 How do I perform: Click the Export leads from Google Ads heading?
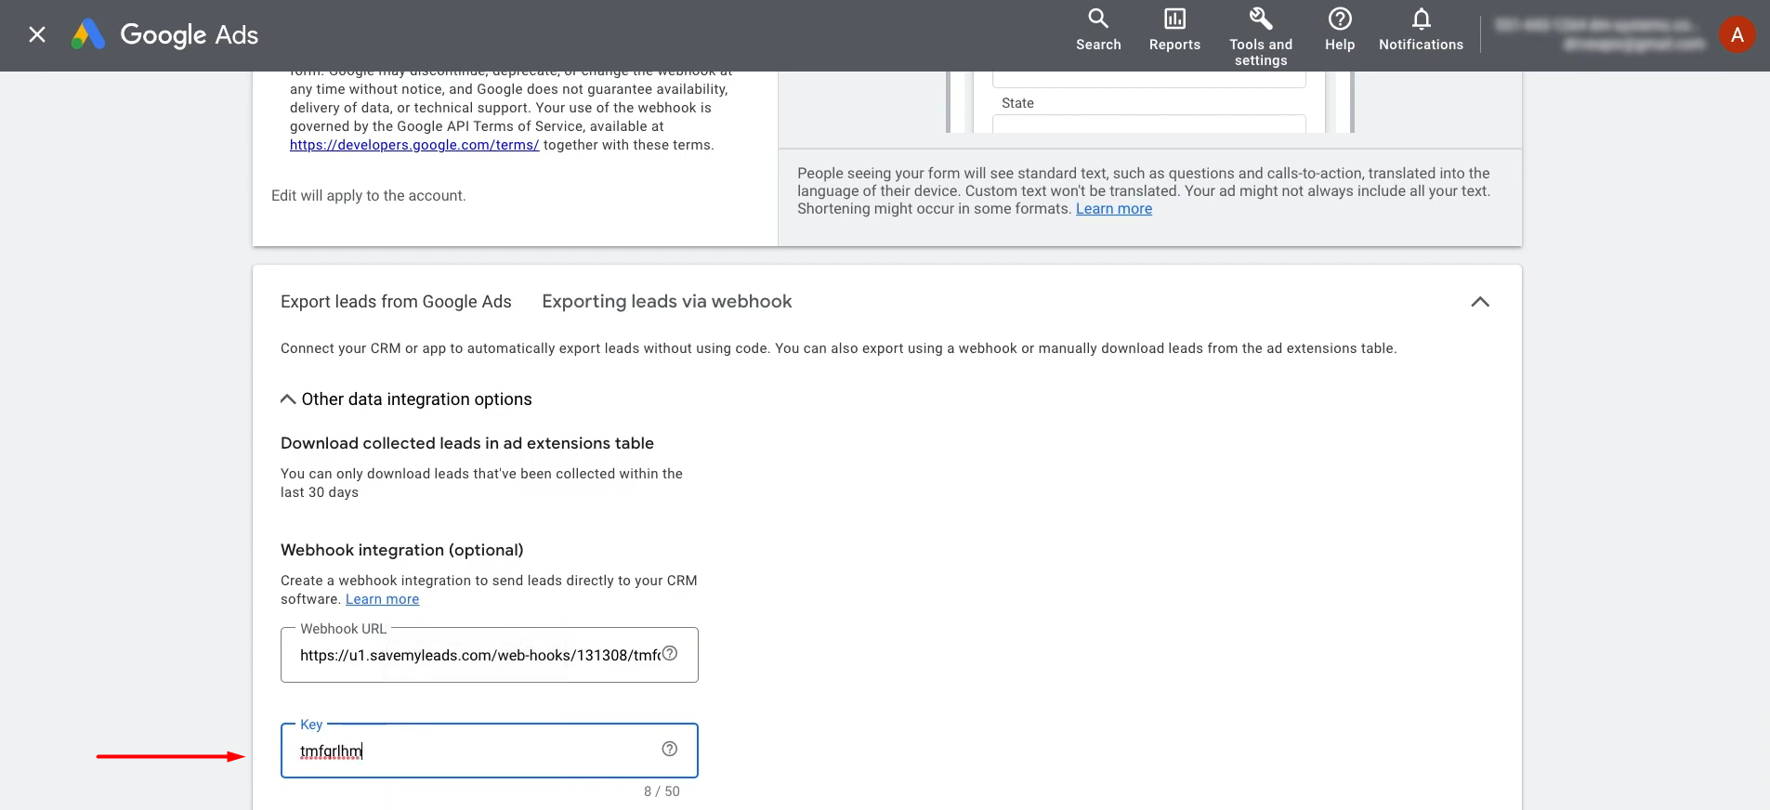point(396,302)
